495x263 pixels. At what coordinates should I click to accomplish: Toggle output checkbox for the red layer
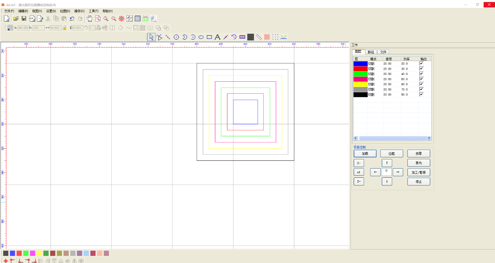pos(421,69)
